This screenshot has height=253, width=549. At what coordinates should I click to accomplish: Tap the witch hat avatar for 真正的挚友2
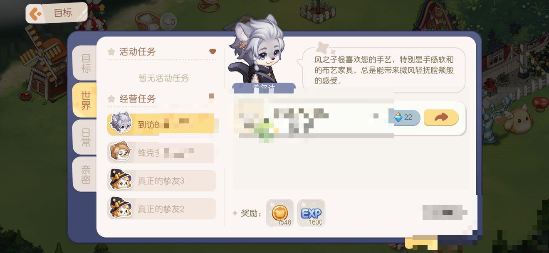tap(121, 208)
